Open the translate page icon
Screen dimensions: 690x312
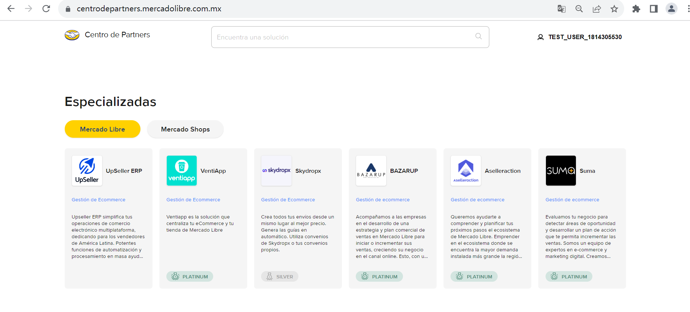(561, 9)
